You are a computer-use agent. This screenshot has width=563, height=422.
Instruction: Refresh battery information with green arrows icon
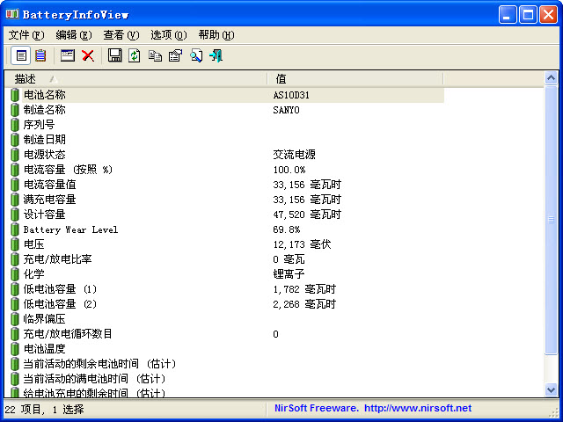coord(135,55)
